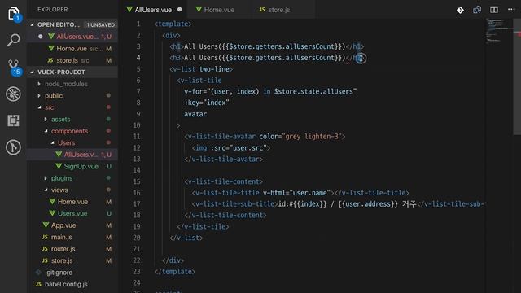Click the avatar attribute on line 9
The width and height of the screenshot is (521, 293).
pyautogui.click(x=195, y=114)
